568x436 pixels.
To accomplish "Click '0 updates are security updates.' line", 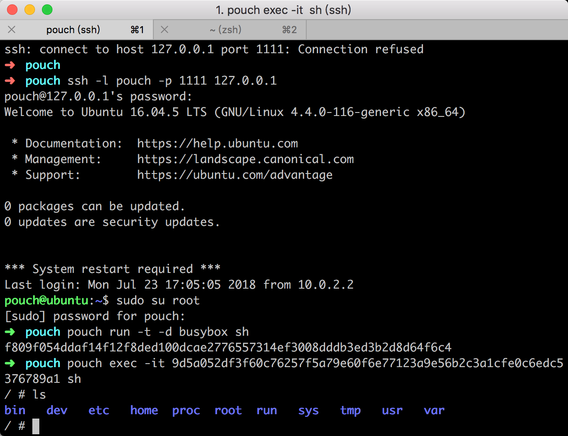I will pos(112,222).
